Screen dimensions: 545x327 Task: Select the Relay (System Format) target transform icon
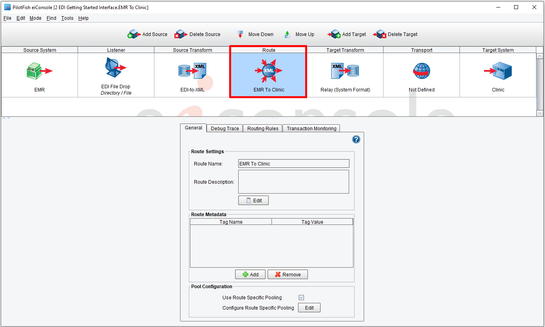pyautogui.click(x=345, y=71)
